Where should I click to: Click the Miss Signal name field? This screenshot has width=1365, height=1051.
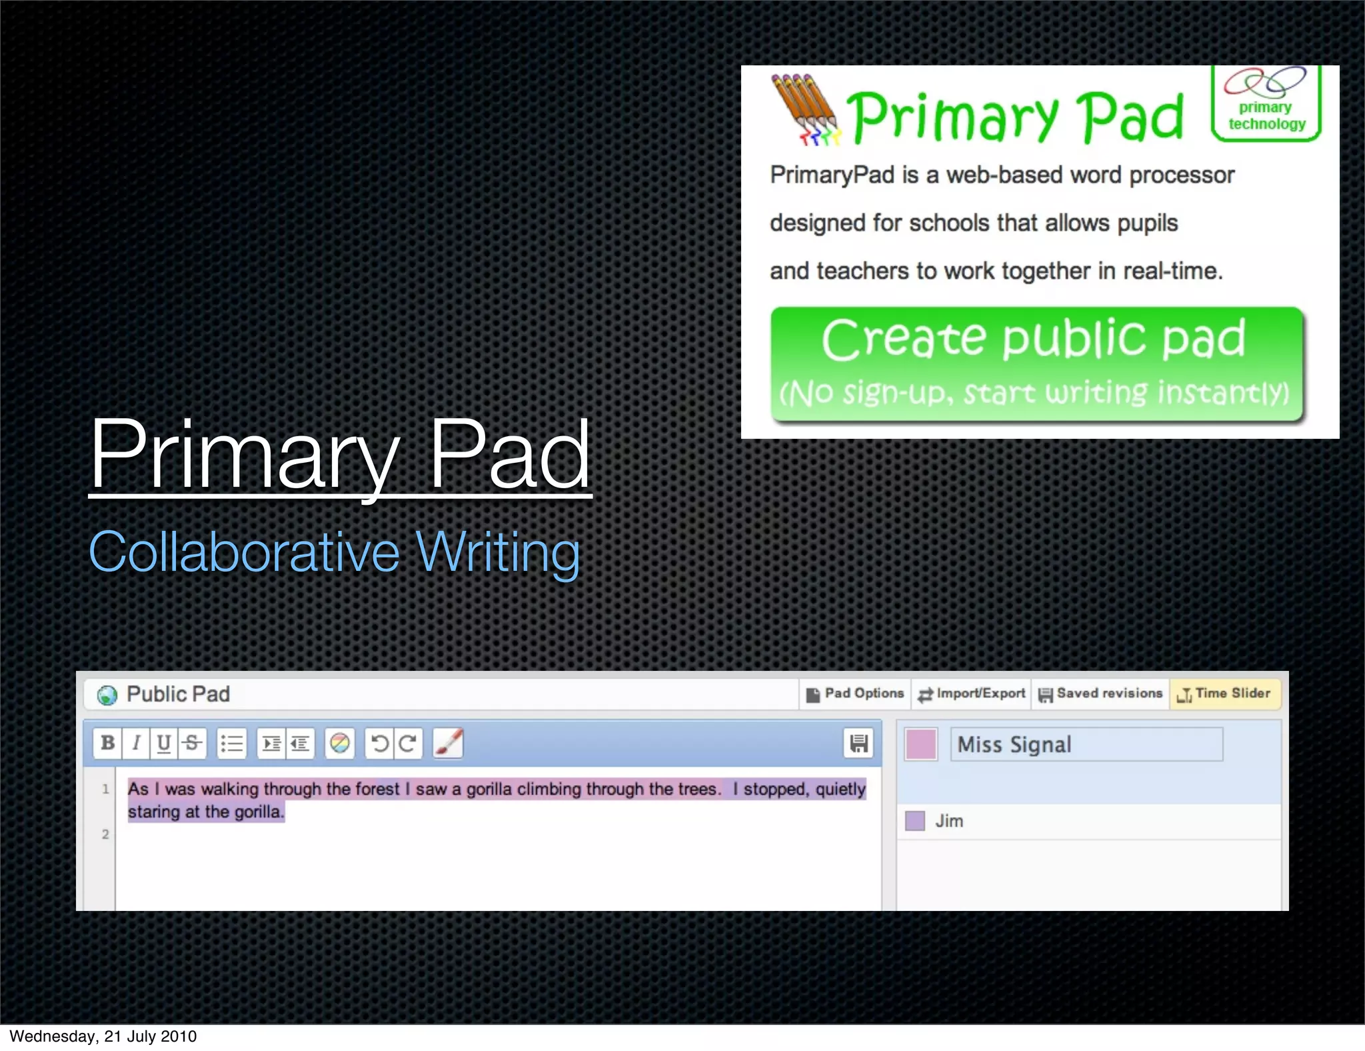[x=1086, y=744]
